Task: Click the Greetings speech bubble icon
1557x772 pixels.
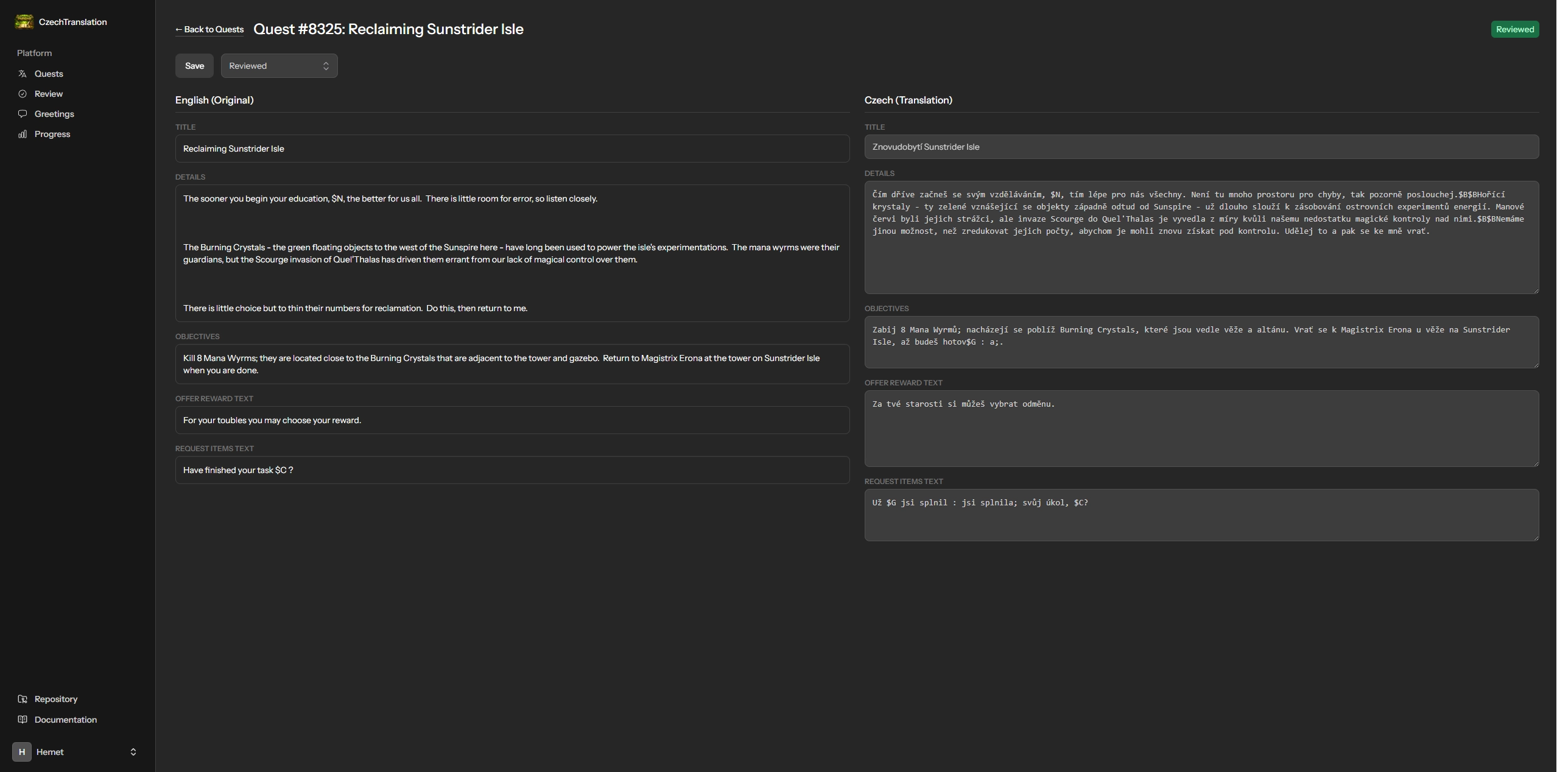Action: pos(23,114)
